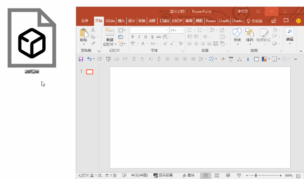The image size is (304, 179).
Task: Switch to the iSlide tab
Action: point(110,21)
